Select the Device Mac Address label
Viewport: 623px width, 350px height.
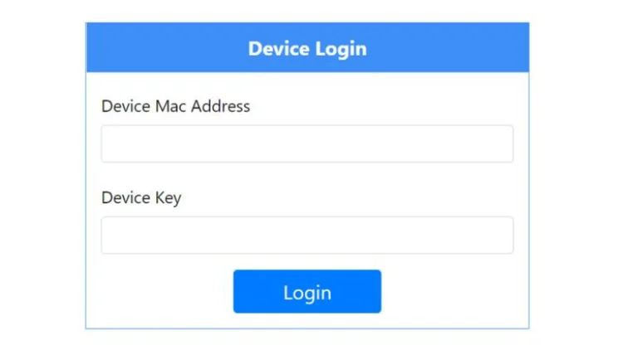tap(175, 106)
